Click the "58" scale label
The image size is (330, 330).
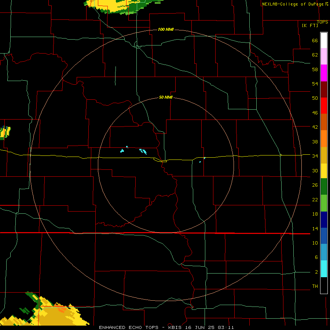(315, 69)
